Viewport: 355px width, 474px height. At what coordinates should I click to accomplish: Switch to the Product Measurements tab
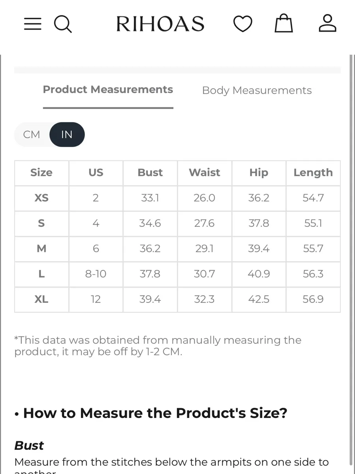tap(108, 90)
